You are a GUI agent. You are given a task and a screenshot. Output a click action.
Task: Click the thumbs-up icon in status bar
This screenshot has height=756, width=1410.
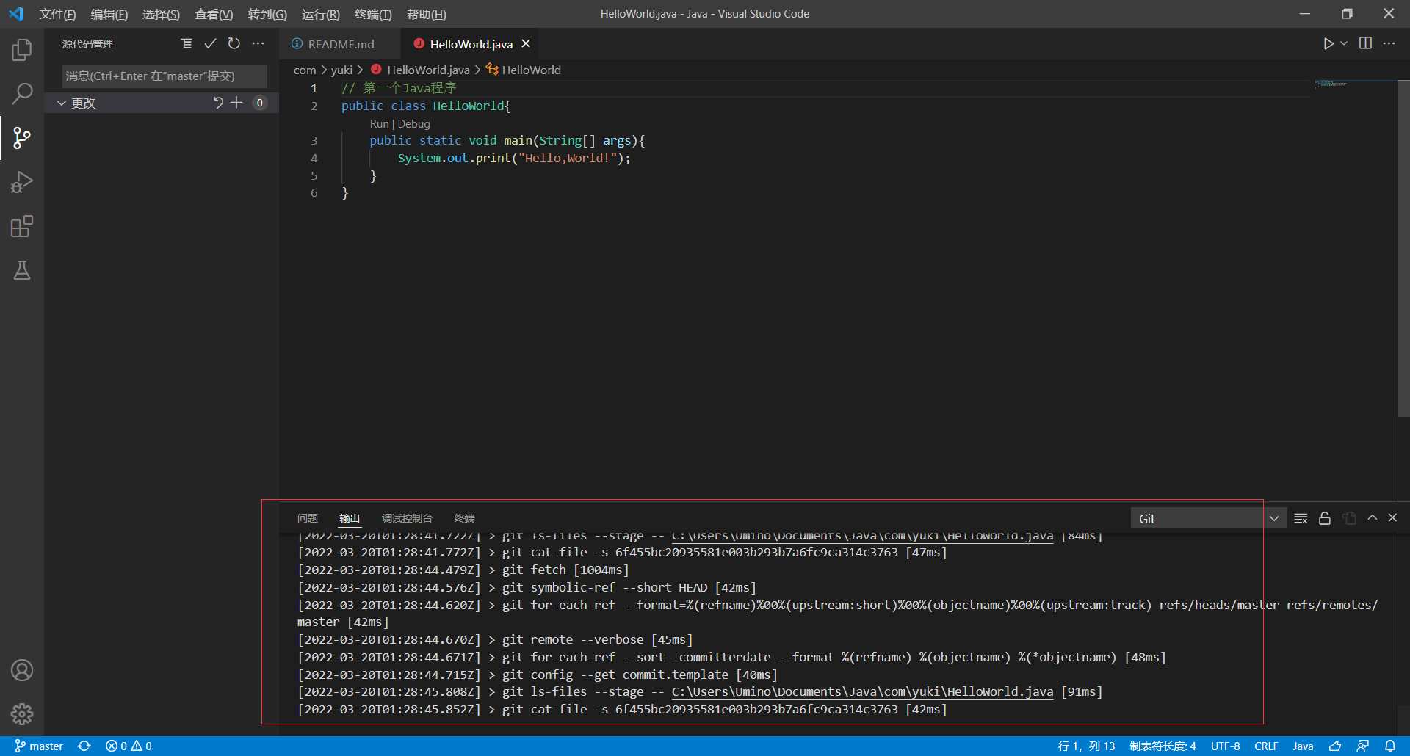coord(1335,746)
